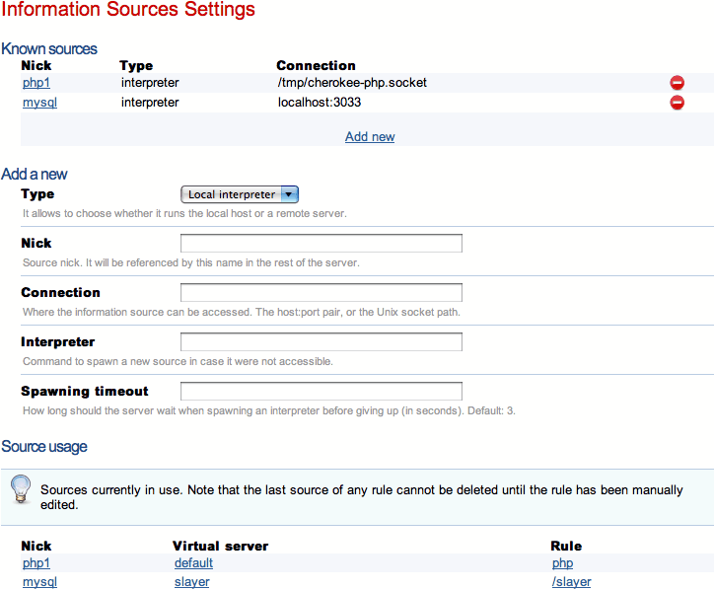Open the Type dropdown for new source

click(240, 194)
